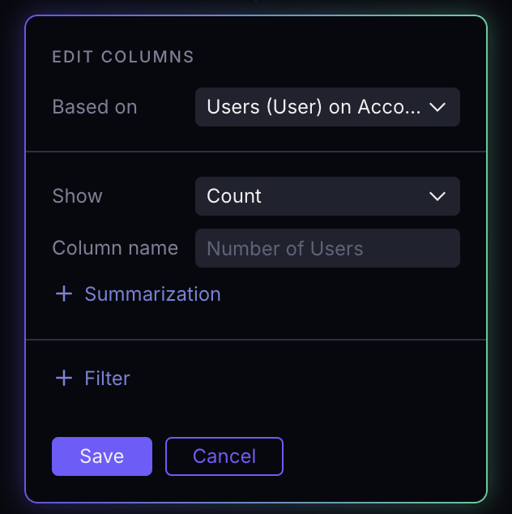Add a Summarization via its text link
512x514 pixels.
click(x=152, y=293)
